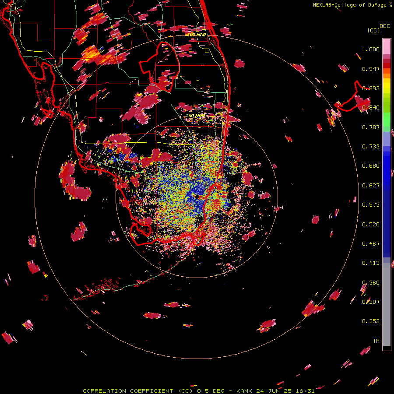Screen dimensions: 394x394
Task: Pick the light pink segment of the color bar
Action: click(x=387, y=46)
